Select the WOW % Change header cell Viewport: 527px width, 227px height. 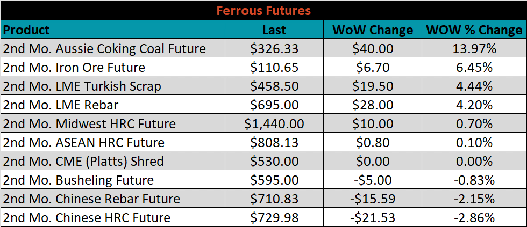pos(474,30)
